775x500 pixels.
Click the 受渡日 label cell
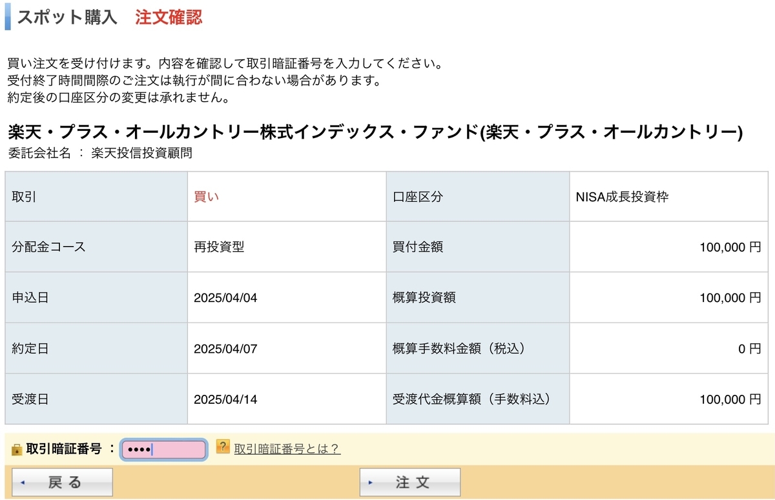click(96, 399)
